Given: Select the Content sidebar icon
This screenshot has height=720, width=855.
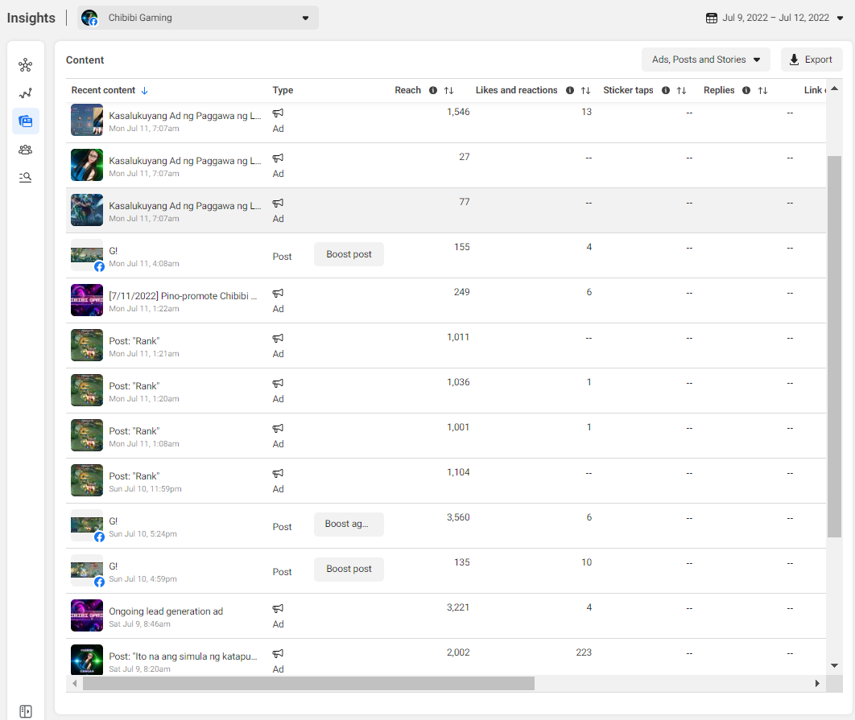Looking at the screenshot, I should [26, 121].
